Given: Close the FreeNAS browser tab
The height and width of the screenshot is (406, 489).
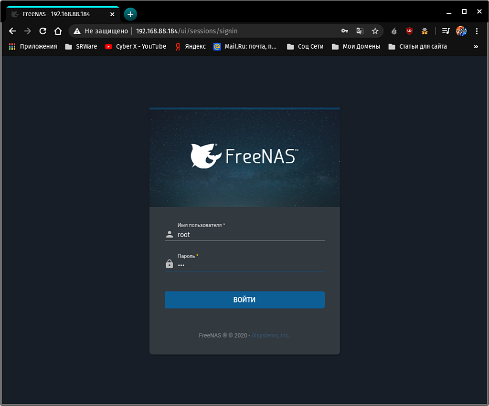Looking at the screenshot, I should (x=112, y=14).
